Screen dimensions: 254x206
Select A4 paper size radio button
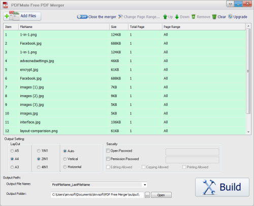pos(12,159)
